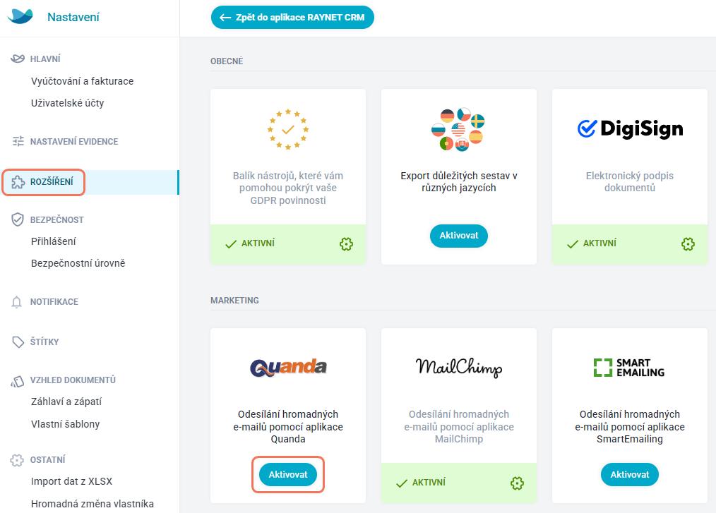Click the Notifikace bell icon
This screenshot has height=513, width=716.
coord(17,302)
